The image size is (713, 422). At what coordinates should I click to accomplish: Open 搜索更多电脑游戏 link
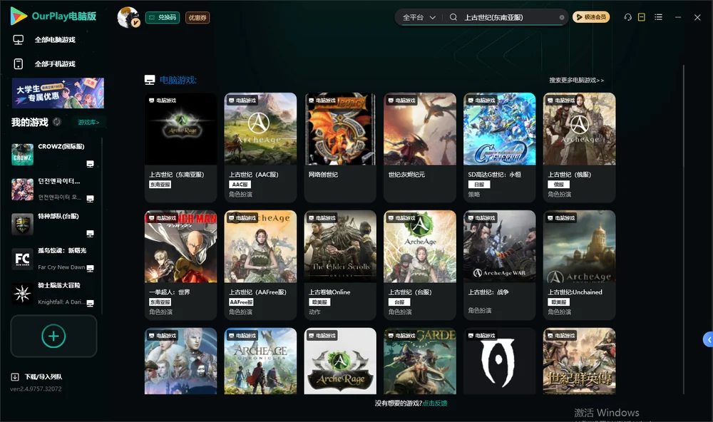tap(576, 81)
